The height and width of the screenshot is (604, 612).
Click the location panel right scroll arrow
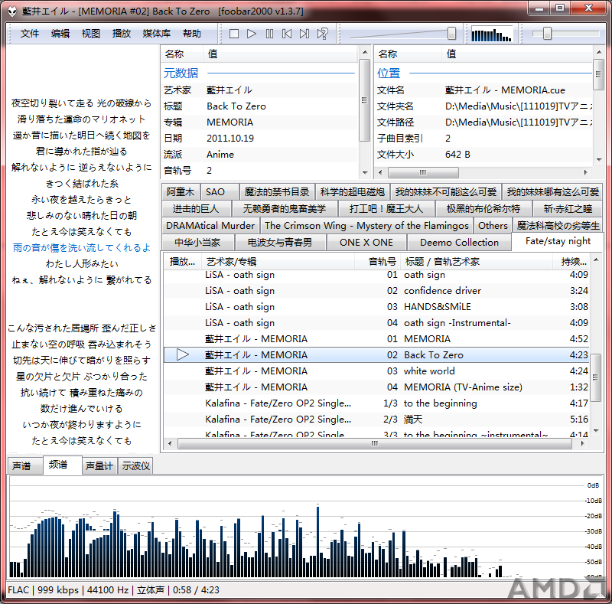click(585, 172)
